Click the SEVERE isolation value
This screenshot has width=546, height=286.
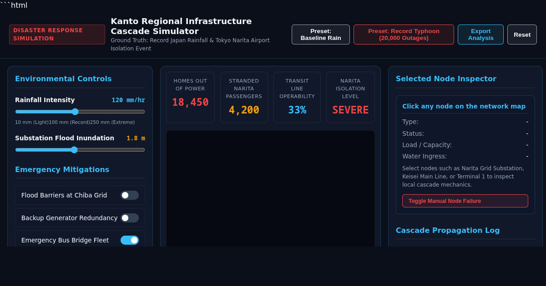point(350,110)
